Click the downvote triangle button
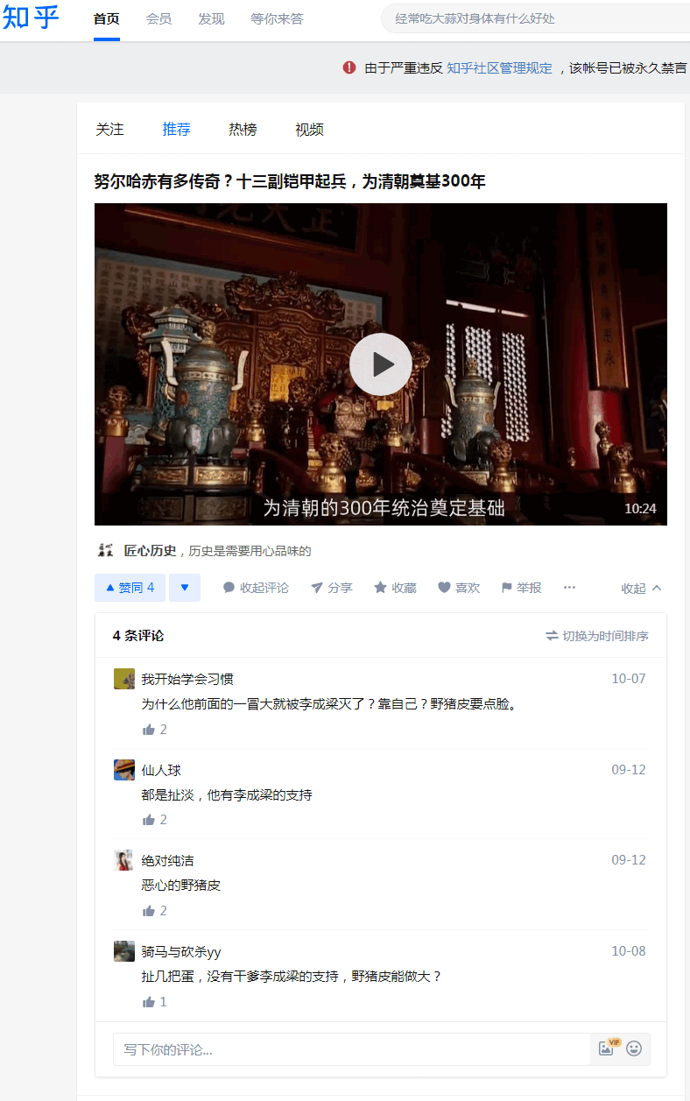This screenshot has width=690, height=1101. pos(185,588)
